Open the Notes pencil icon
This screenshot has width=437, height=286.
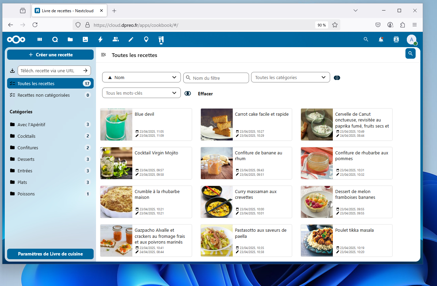131,39
